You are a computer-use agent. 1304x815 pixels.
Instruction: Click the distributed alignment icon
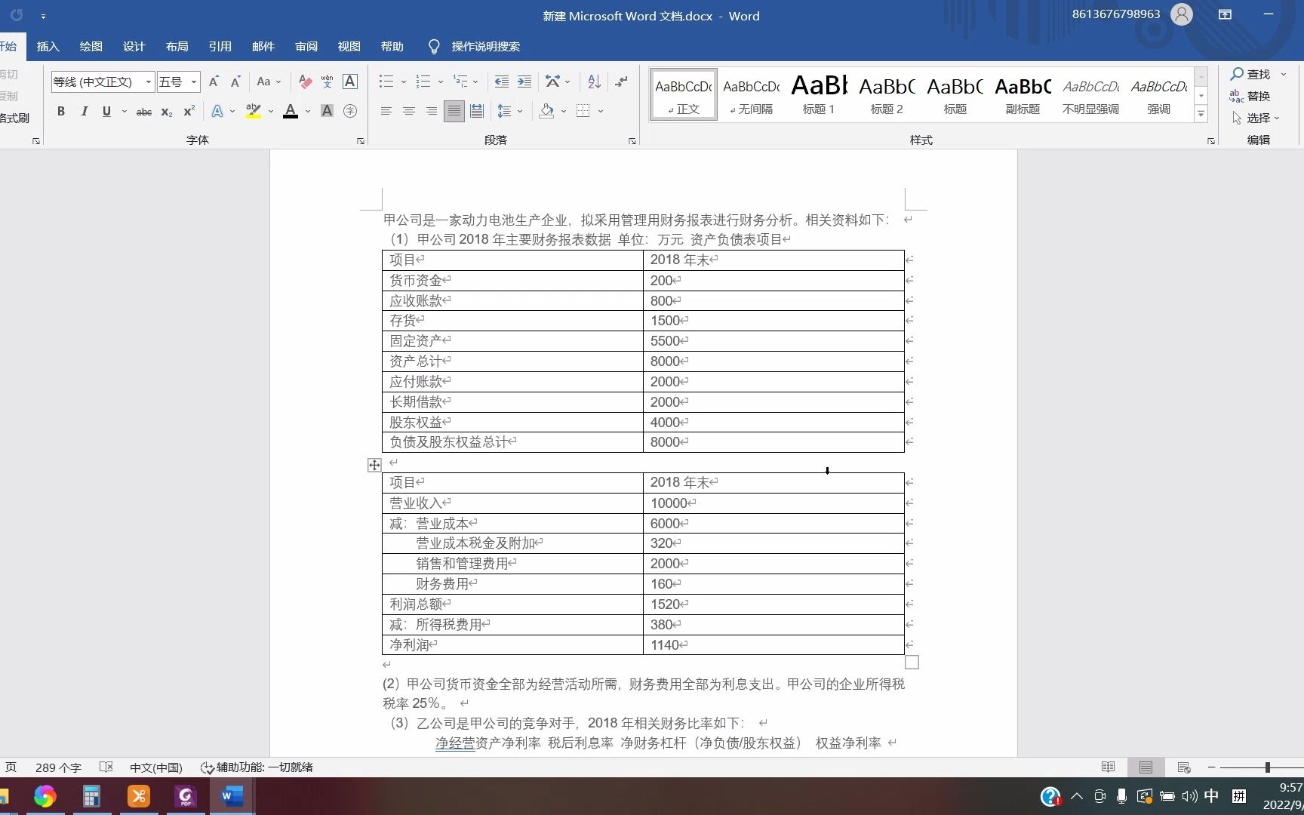477,111
